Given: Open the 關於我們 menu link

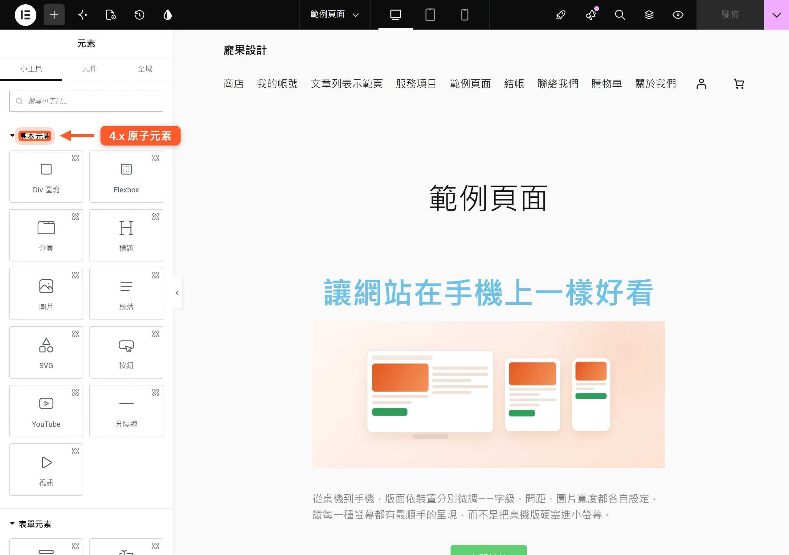Looking at the screenshot, I should (656, 84).
